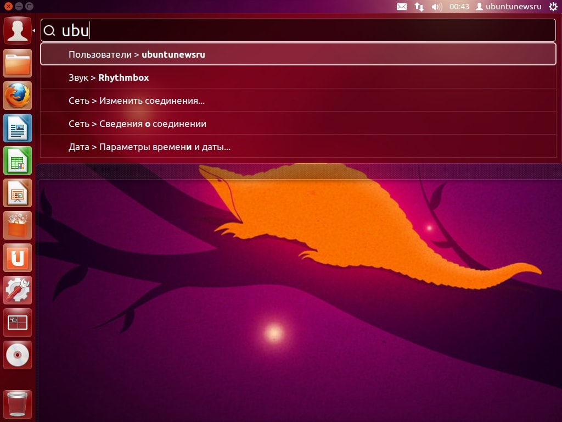This screenshot has height=422, width=562.
Task: Open the mail envelope indicator in top panel
Action: click(x=402, y=7)
